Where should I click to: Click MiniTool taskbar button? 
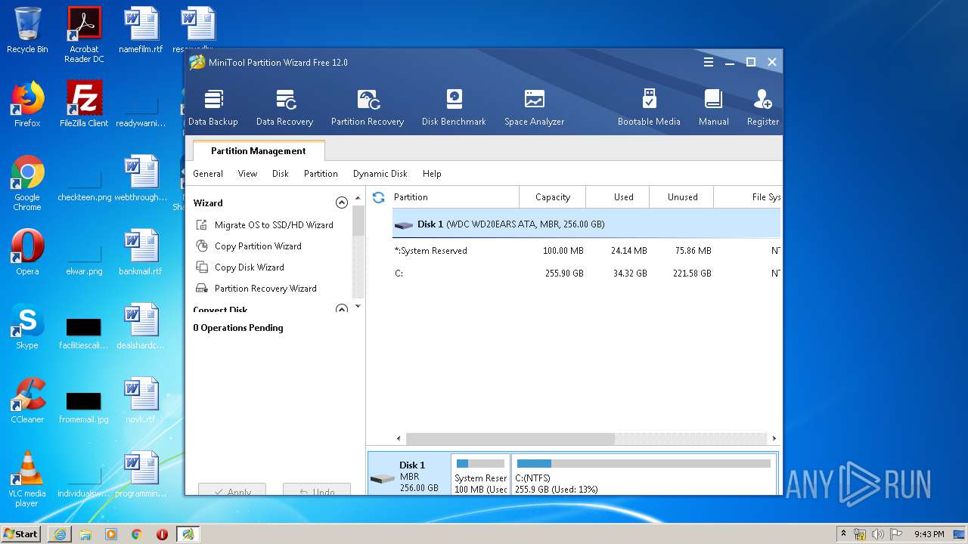188,534
